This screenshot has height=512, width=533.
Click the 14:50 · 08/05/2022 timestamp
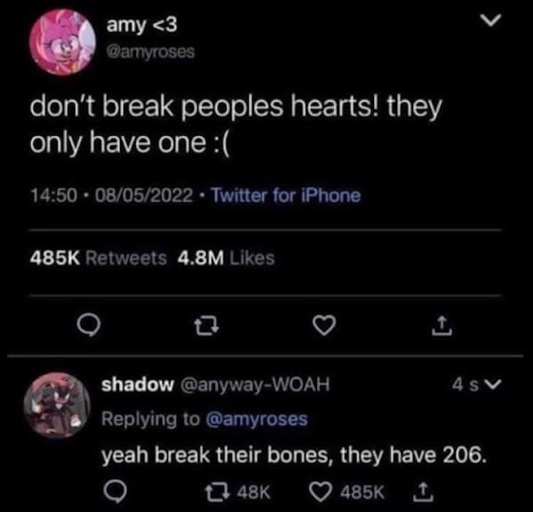pyautogui.click(x=112, y=195)
